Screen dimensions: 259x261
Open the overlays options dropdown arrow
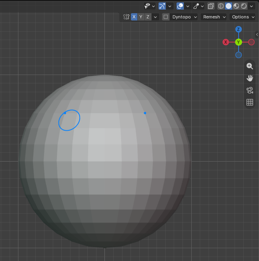188,6
